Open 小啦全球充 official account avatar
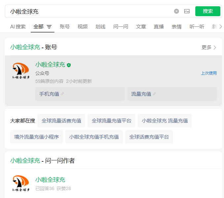The image size is (224, 198). (21, 71)
